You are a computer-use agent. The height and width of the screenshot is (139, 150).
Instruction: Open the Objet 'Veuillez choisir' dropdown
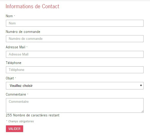[75, 86]
